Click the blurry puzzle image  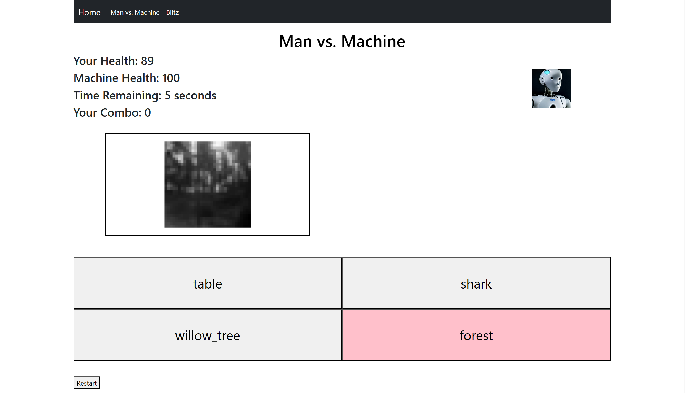(208, 184)
